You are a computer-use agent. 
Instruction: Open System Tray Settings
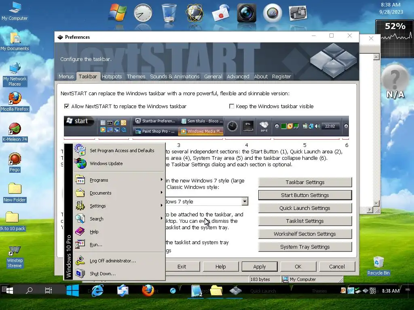click(305, 247)
